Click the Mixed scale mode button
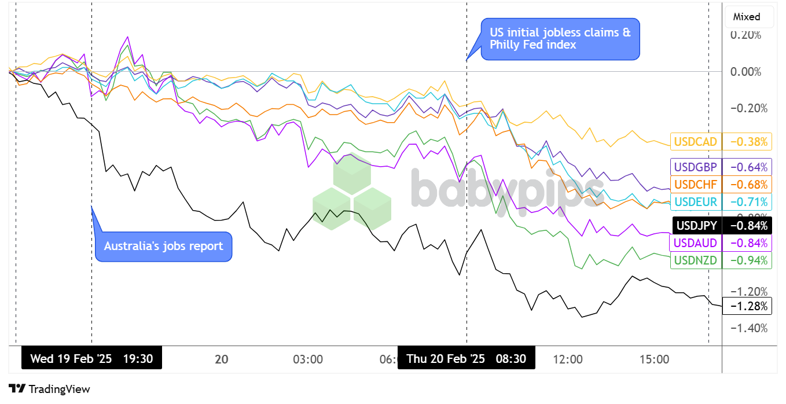The image size is (786, 404). pyautogui.click(x=747, y=17)
